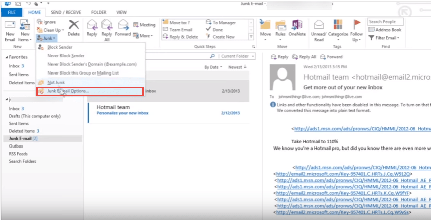This screenshot has height=220, width=431.
Task: Open Favorites Inbox folder
Action: click(x=16, y=66)
